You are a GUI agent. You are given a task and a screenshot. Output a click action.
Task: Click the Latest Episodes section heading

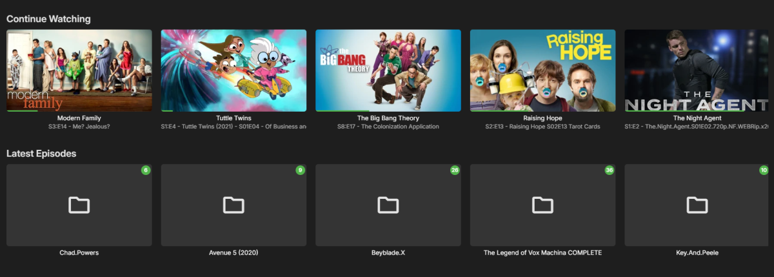click(x=41, y=154)
